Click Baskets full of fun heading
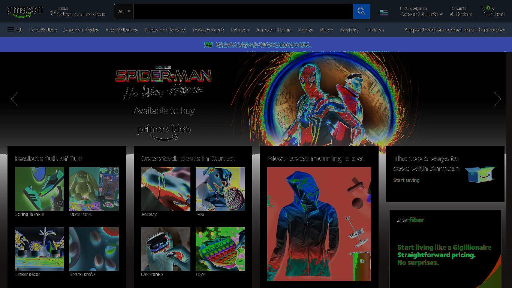Screen dimensions: 512x288 (49, 159)
